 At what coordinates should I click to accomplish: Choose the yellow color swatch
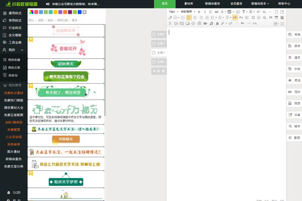tap(56, 12)
